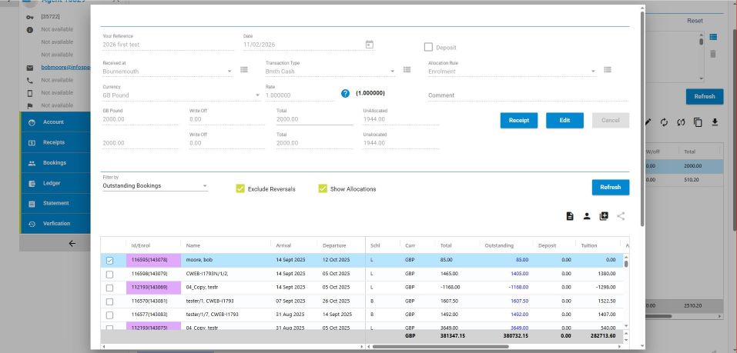Viewport: 737px width, 353px height.
Task: Open the Statement menu item
Action: (x=55, y=203)
